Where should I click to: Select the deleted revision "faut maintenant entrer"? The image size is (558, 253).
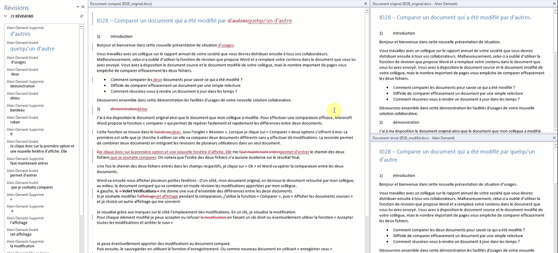tap(29, 163)
